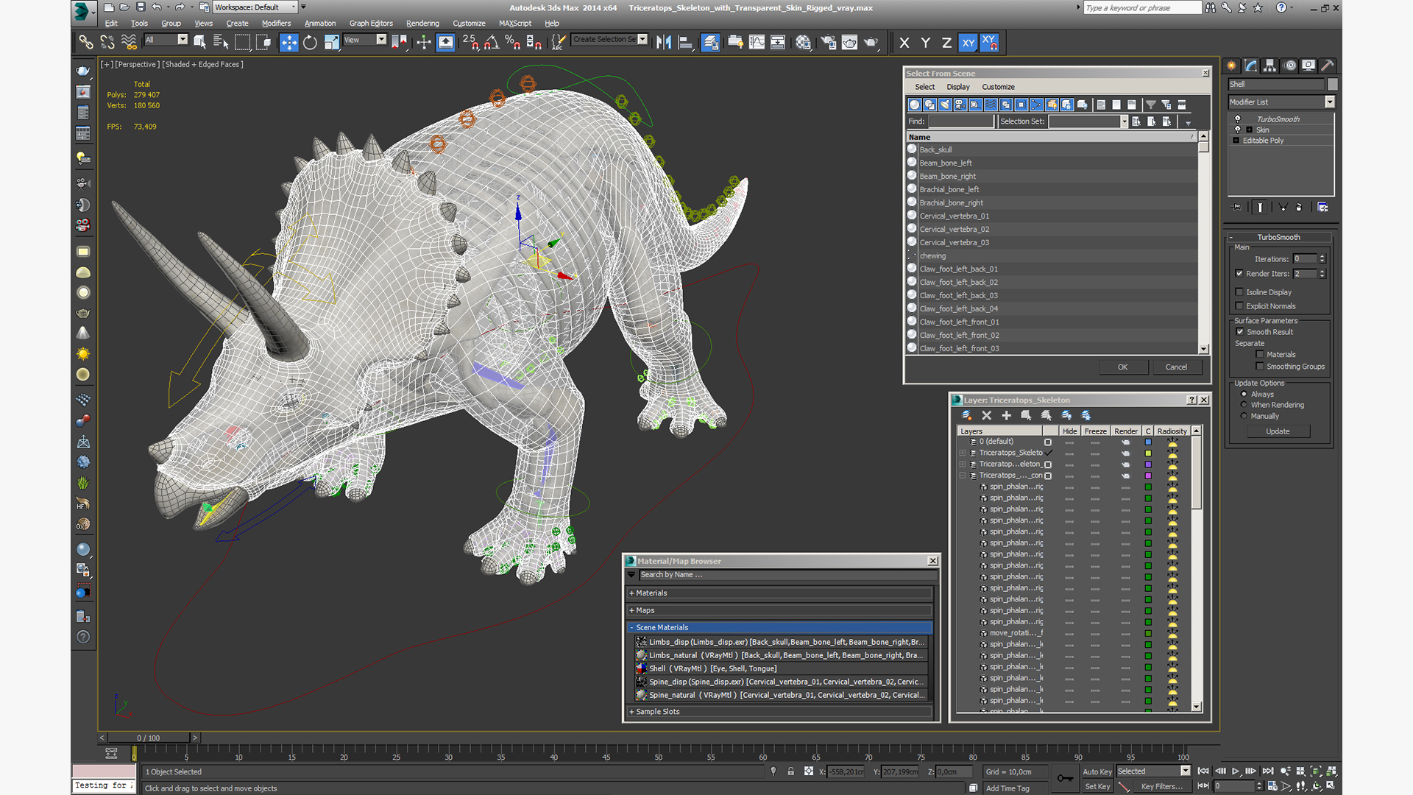Click the Unlink Selection tool
This screenshot has width=1413, height=795.
click(107, 42)
